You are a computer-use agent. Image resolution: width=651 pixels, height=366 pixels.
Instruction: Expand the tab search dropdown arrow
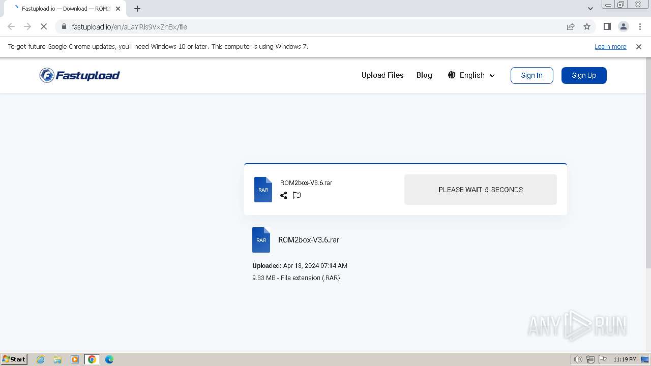point(590,9)
